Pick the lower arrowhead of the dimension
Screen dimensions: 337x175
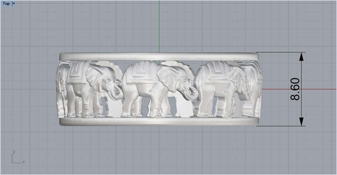tap(301, 121)
